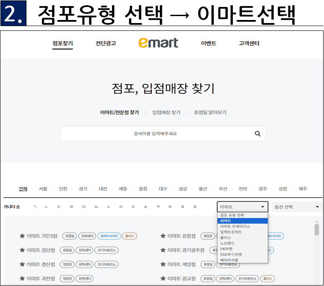
Task: Filter region by 부산
Action: pos(223,189)
